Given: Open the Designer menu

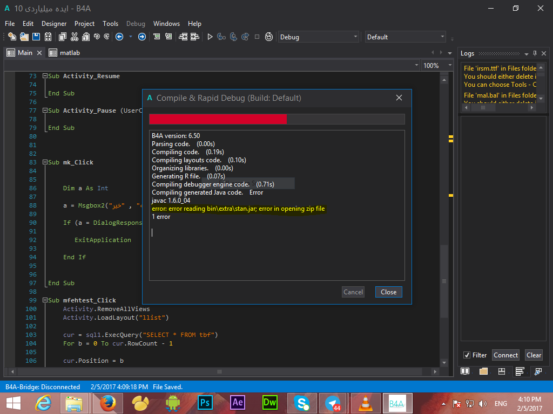Looking at the screenshot, I should tap(54, 24).
